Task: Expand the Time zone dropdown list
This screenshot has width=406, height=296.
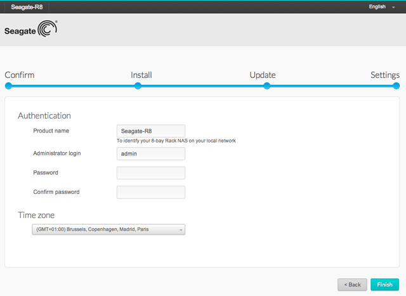Action: (107, 229)
